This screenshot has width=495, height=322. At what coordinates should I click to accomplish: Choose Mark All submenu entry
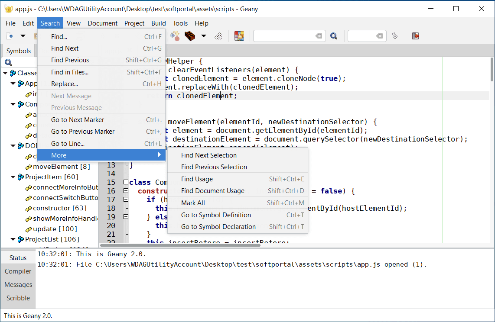pyautogui.click(x=238, y=203)
